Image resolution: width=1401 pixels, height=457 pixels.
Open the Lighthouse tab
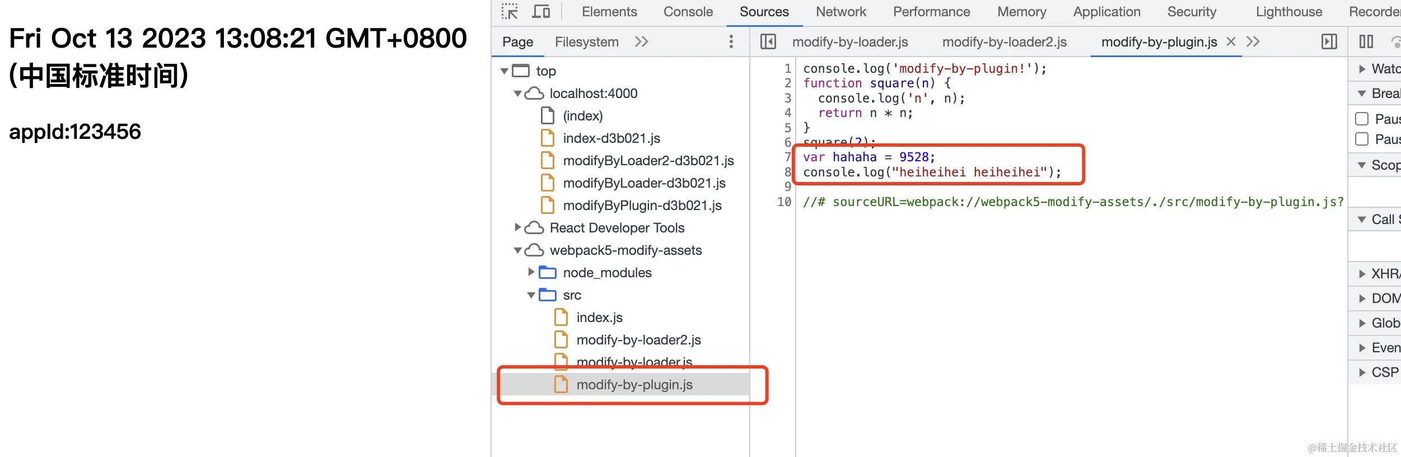pyautogui.click(x=1289, y=12)
